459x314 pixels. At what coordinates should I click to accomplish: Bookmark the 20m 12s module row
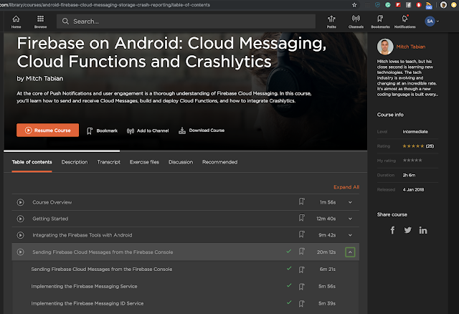pos(301,252)
